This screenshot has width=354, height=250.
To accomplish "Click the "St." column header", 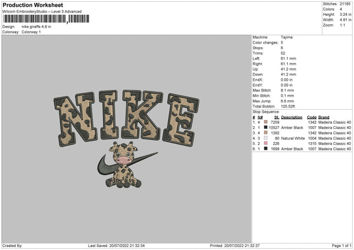I will tap(277, 117).
